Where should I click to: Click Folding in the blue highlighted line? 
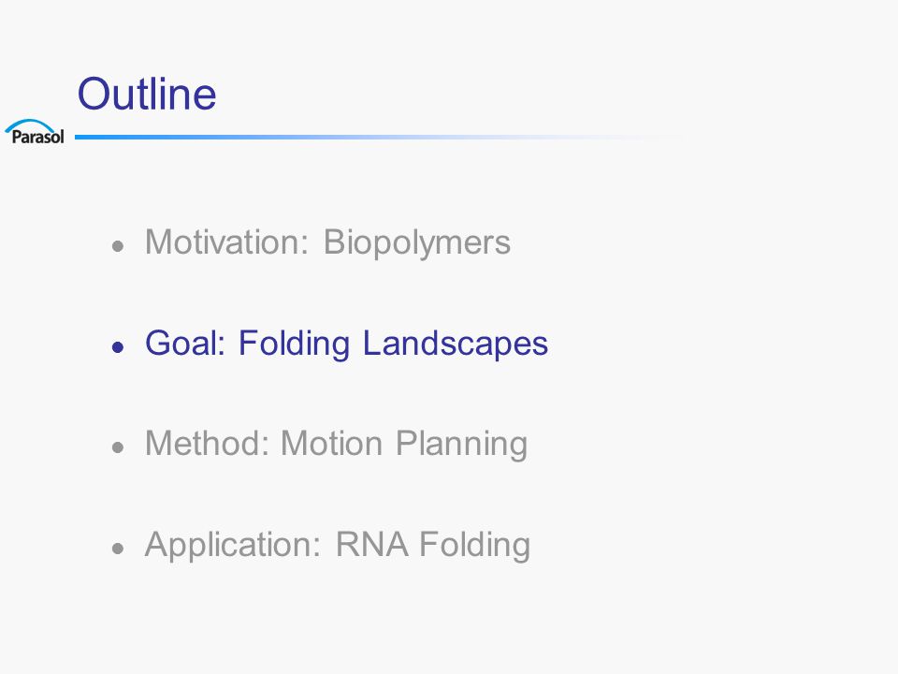tap(294, 344)
